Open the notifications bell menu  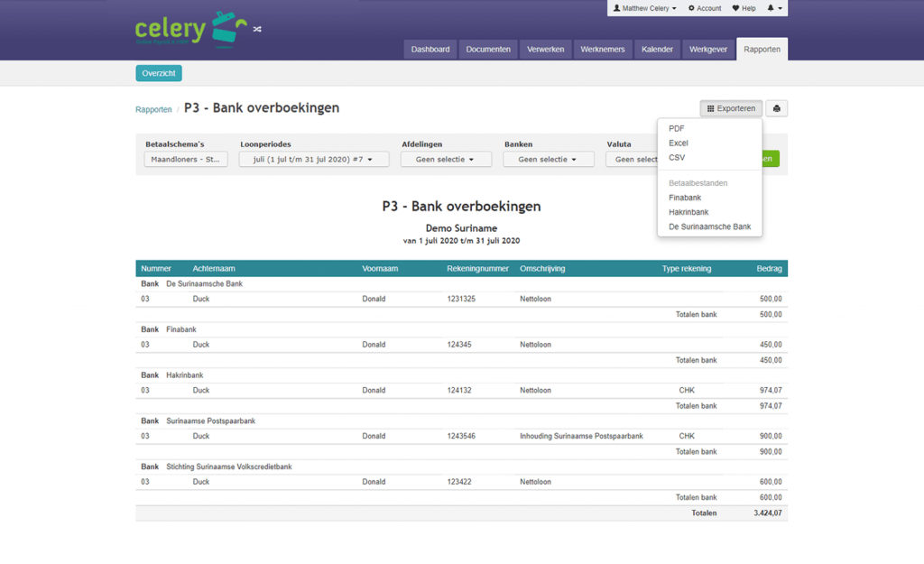click(774, 8)
